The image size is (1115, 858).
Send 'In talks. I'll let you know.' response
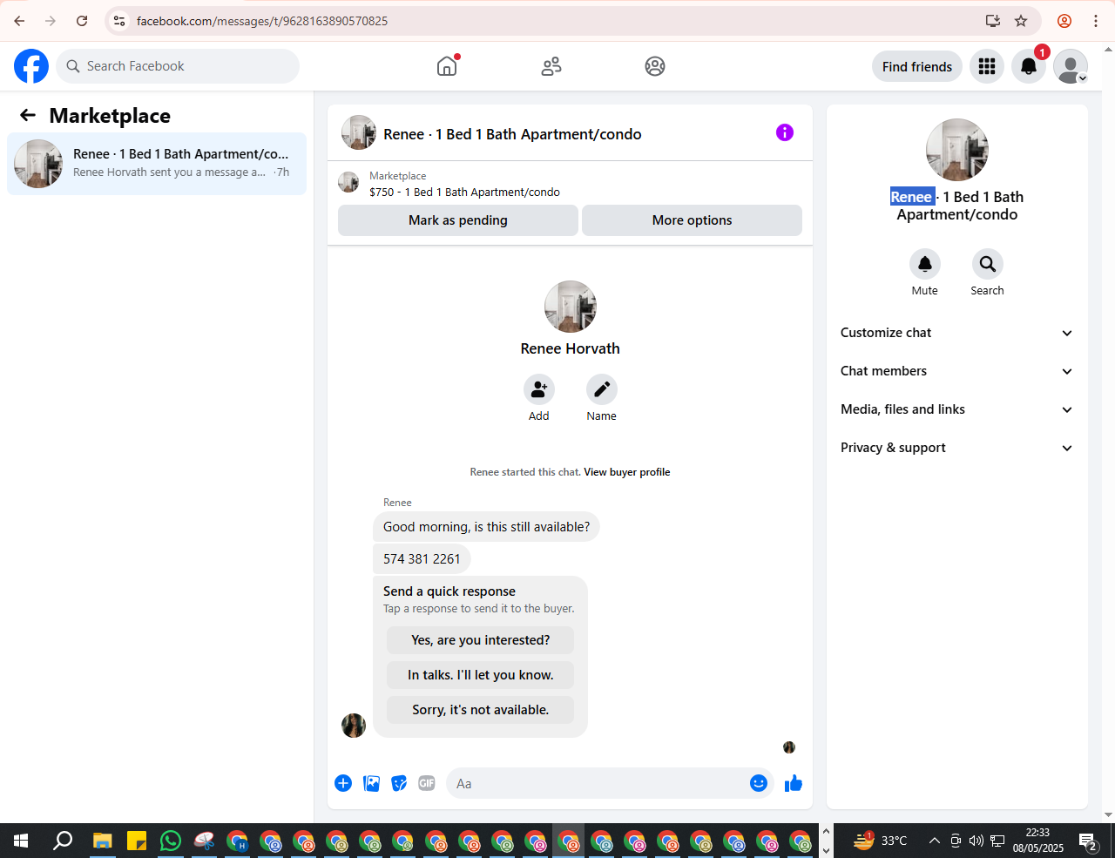coord(481,675)
